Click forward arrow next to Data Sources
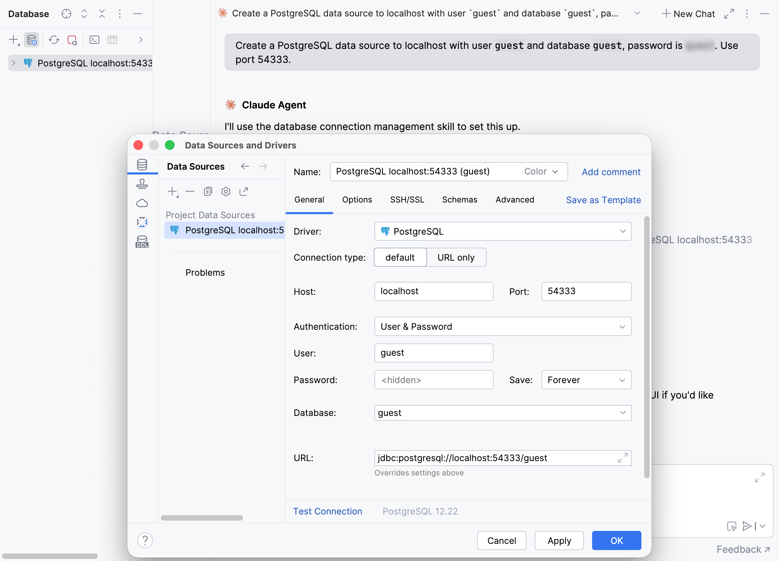Viewport: 779px width, 561px height. (263, 167)
